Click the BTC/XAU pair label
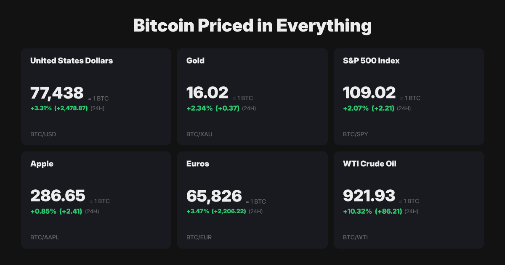505x265 pixels. (199, 135)
